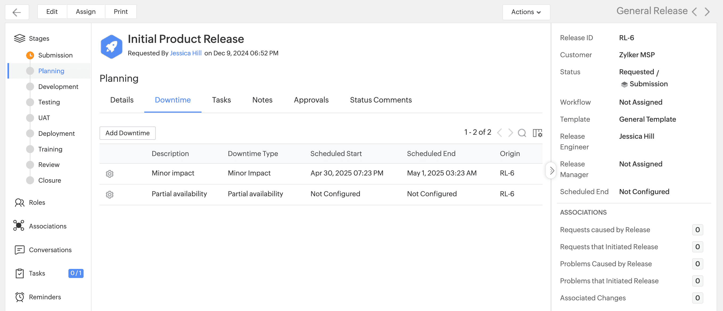Collapse the right details panel arrow

click(552, 170)
